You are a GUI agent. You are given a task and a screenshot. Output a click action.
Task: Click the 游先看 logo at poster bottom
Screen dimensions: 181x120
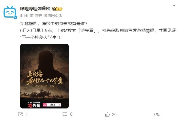click(34, 105)
